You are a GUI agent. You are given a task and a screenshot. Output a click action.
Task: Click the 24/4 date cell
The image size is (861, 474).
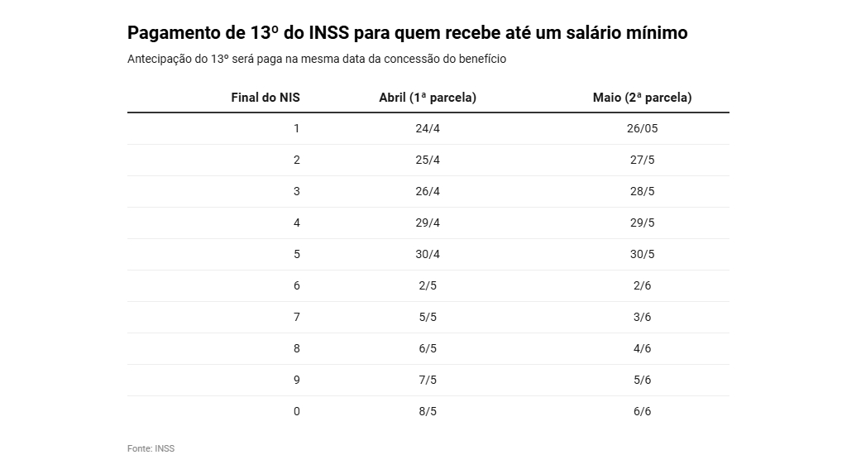(x=428, y=128)
